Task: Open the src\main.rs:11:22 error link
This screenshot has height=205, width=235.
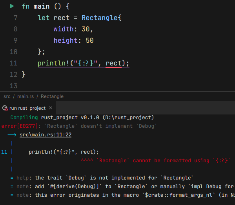Action: tap(46, 134)
